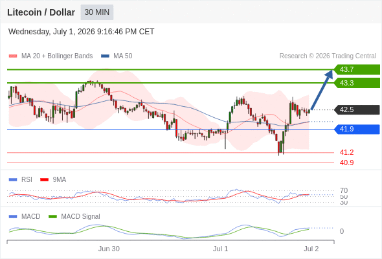The width and height of the screenshot is (382, 259).
Task: Click the MA 50 blue legend swatch
Action: coord(106,56)
